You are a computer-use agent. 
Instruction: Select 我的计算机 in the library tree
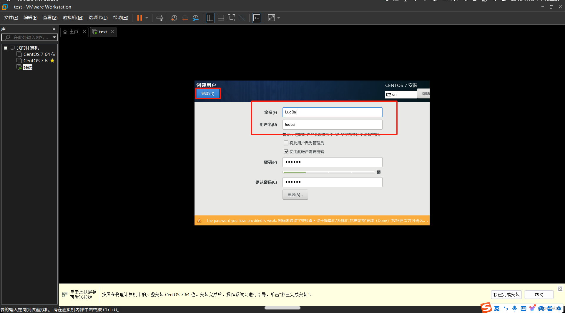pyautogui.click(x=28, y=48)
